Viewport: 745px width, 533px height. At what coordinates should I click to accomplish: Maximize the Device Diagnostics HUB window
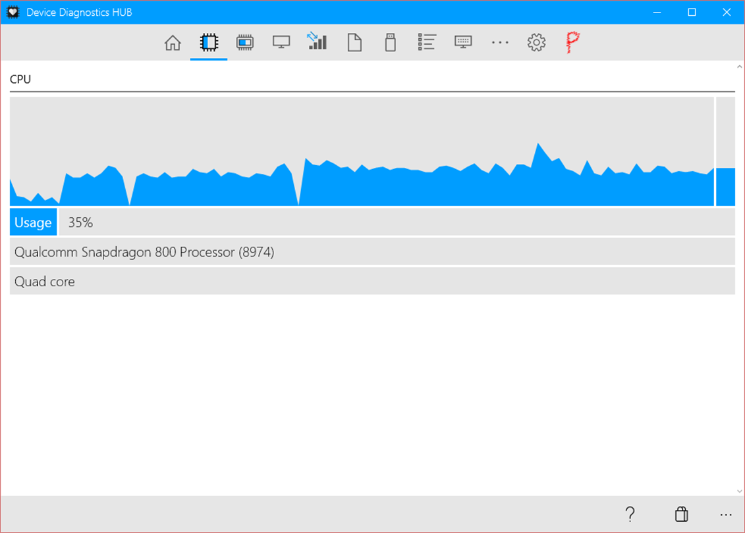click(692, 13)
